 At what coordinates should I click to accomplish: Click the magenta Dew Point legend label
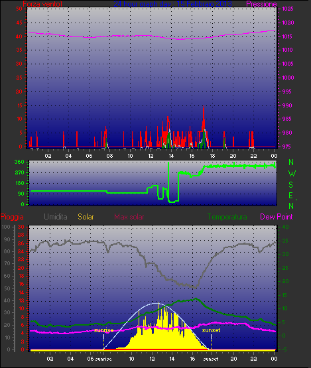point(277,217)
